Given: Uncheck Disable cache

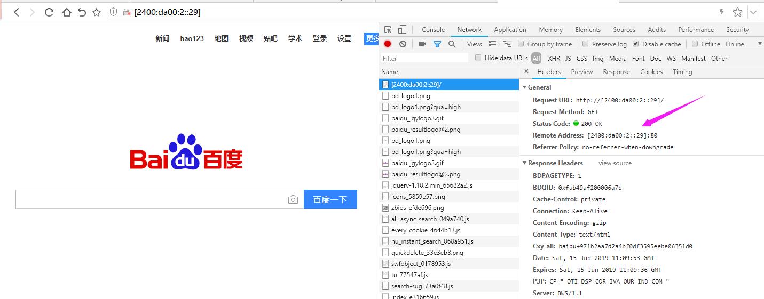Looking at the screenshot, I should pyautogui.click(x=636, y=44).
